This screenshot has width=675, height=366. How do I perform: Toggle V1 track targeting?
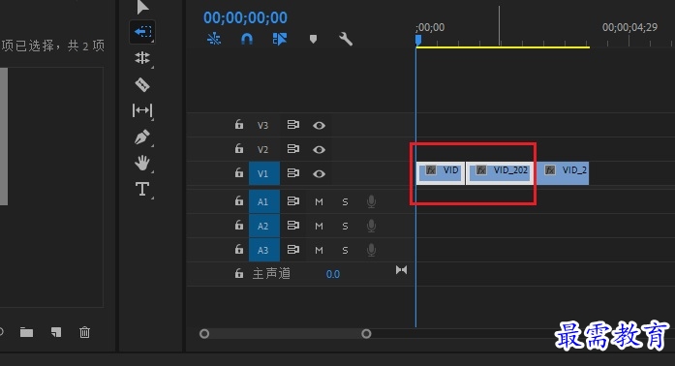tap(264, 173)
